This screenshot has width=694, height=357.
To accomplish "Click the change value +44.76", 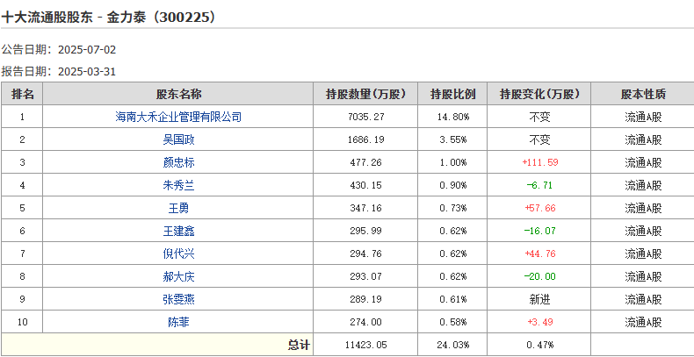I will click(540, 253).
